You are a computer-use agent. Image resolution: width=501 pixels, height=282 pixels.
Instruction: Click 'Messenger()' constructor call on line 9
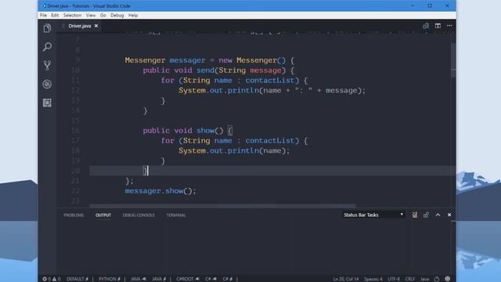coord(261,60)
